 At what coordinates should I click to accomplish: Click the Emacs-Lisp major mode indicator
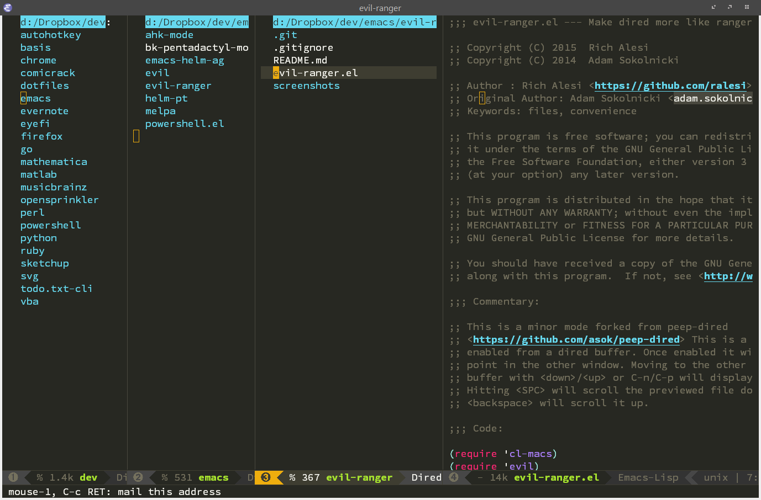648,477
